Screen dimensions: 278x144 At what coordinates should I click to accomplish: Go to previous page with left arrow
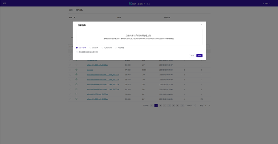click(152, 106)
